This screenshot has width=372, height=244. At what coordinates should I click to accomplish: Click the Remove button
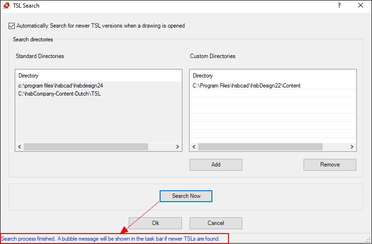(330, 165)
